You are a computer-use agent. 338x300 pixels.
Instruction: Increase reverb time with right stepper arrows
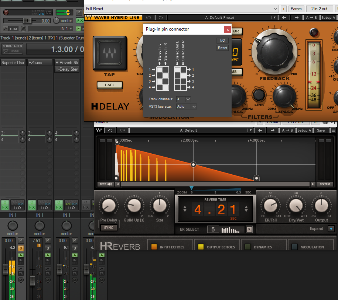pyautogui.click(x=246, y=209)
